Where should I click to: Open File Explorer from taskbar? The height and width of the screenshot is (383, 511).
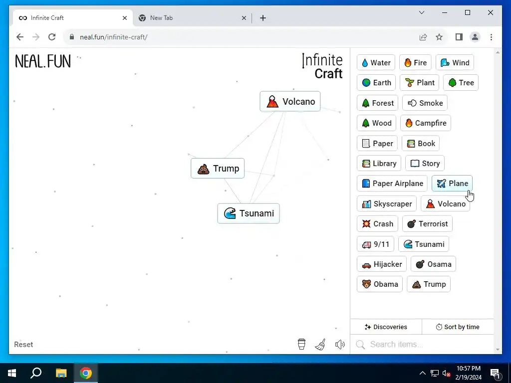[61, 373]
